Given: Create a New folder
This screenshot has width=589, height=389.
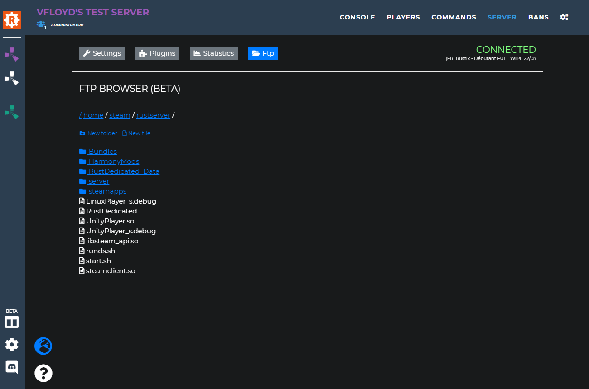Looking at the screenshot, I should pyautogui.click(x=98, y=133).
